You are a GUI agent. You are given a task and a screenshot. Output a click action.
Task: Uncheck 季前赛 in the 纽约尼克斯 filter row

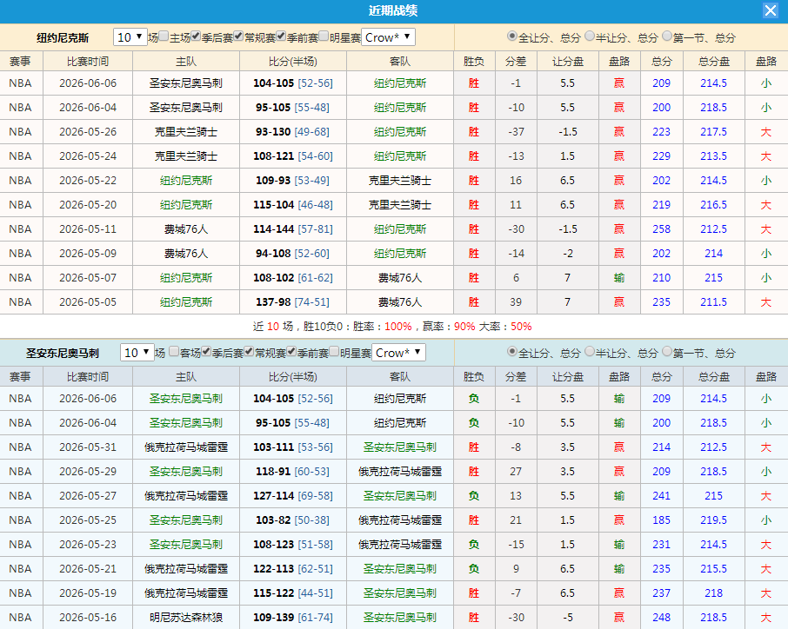pos(282,36)
